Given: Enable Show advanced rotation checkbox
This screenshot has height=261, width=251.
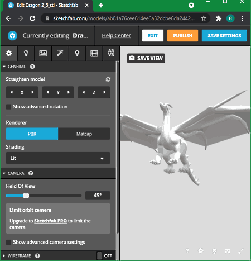Looking at the screenshot, I should tap(8, 107).
